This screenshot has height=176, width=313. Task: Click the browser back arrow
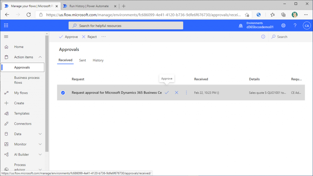pos(7,15)
